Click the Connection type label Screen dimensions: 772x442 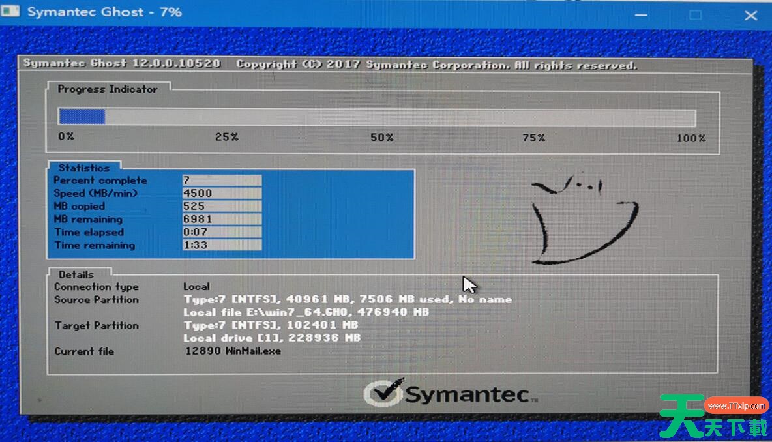[96, 287]
